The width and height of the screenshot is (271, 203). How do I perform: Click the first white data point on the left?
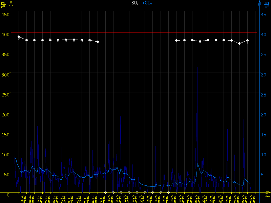click(19, 37)
